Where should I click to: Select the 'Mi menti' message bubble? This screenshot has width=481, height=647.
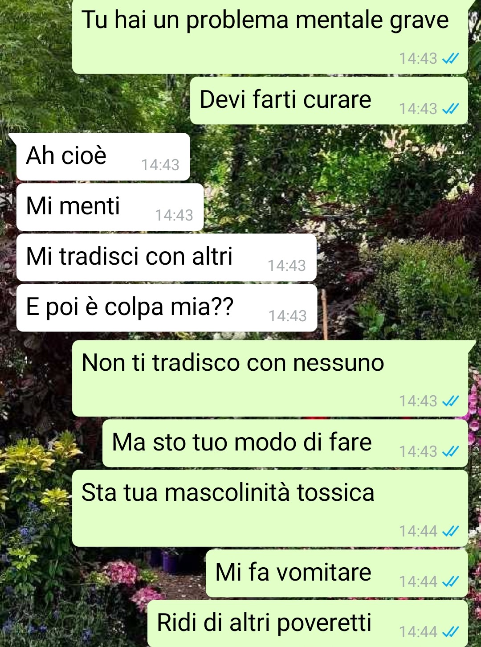(x=110, y=207)
